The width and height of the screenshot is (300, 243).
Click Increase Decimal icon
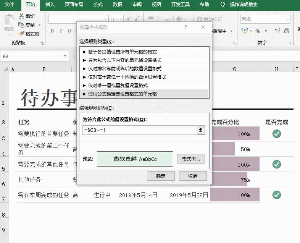click(277, 31)
